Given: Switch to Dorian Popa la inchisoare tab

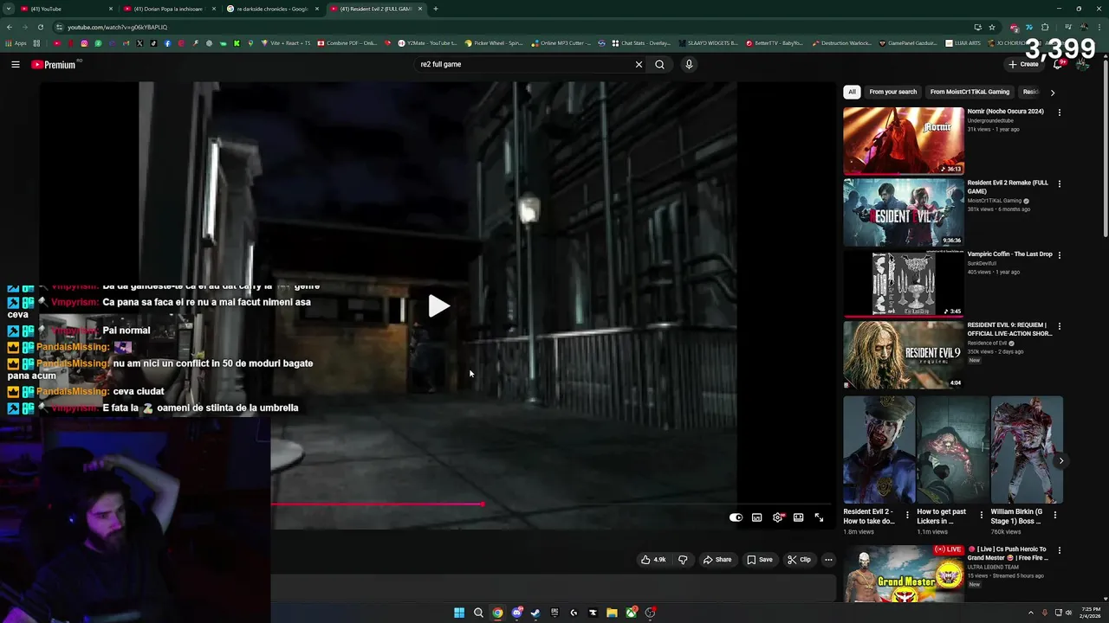Looking at the screenshot, I should click(172, 9).
